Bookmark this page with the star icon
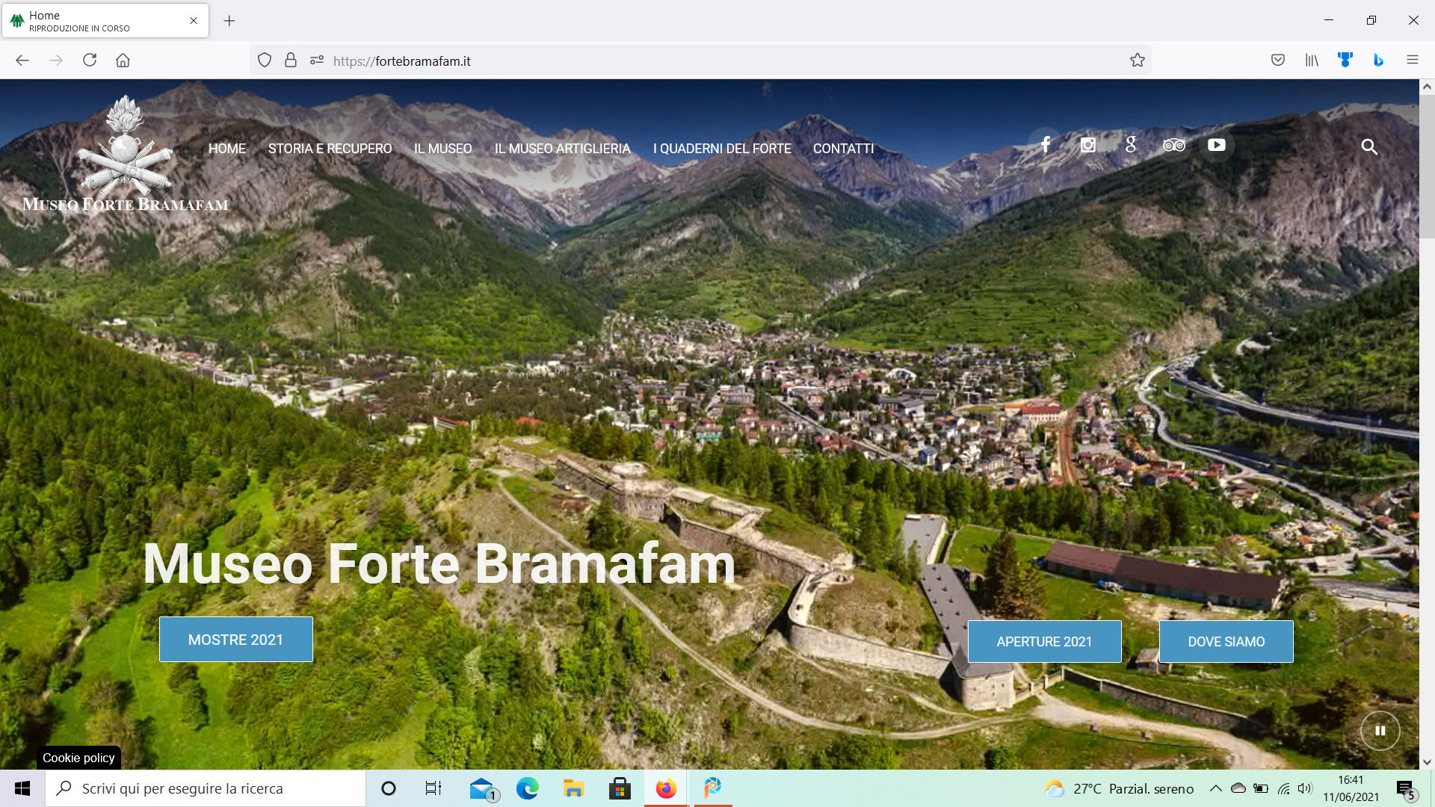1435x807 pixels. coord(1137,61)
